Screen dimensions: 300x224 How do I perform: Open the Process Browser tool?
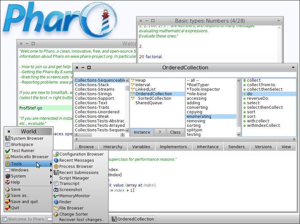[76, 166]
